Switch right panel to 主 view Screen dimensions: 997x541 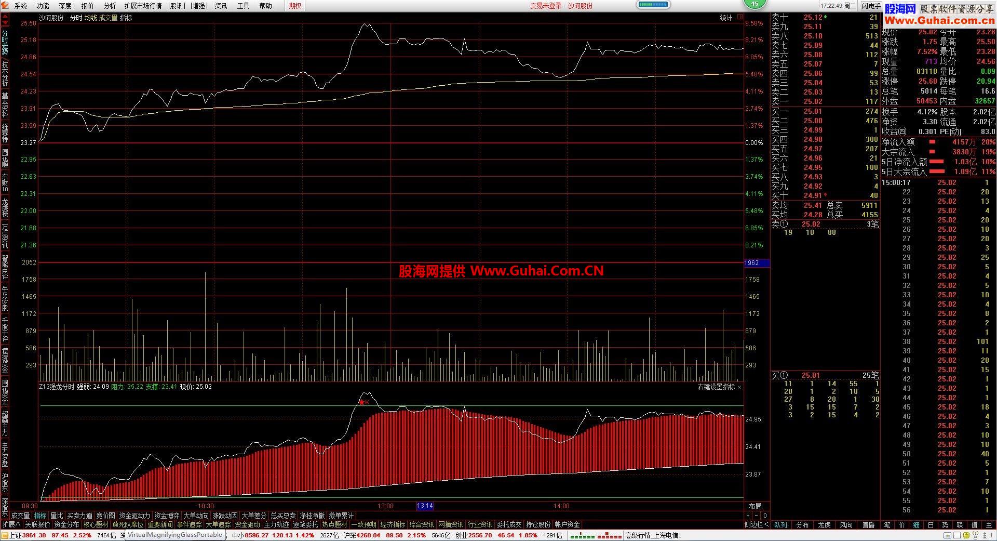(x=989, y=525)
